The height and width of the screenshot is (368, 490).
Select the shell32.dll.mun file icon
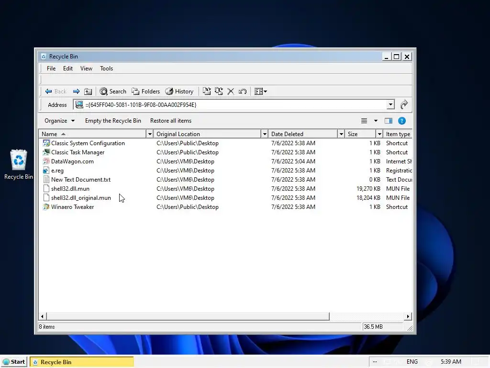point(46,188)
